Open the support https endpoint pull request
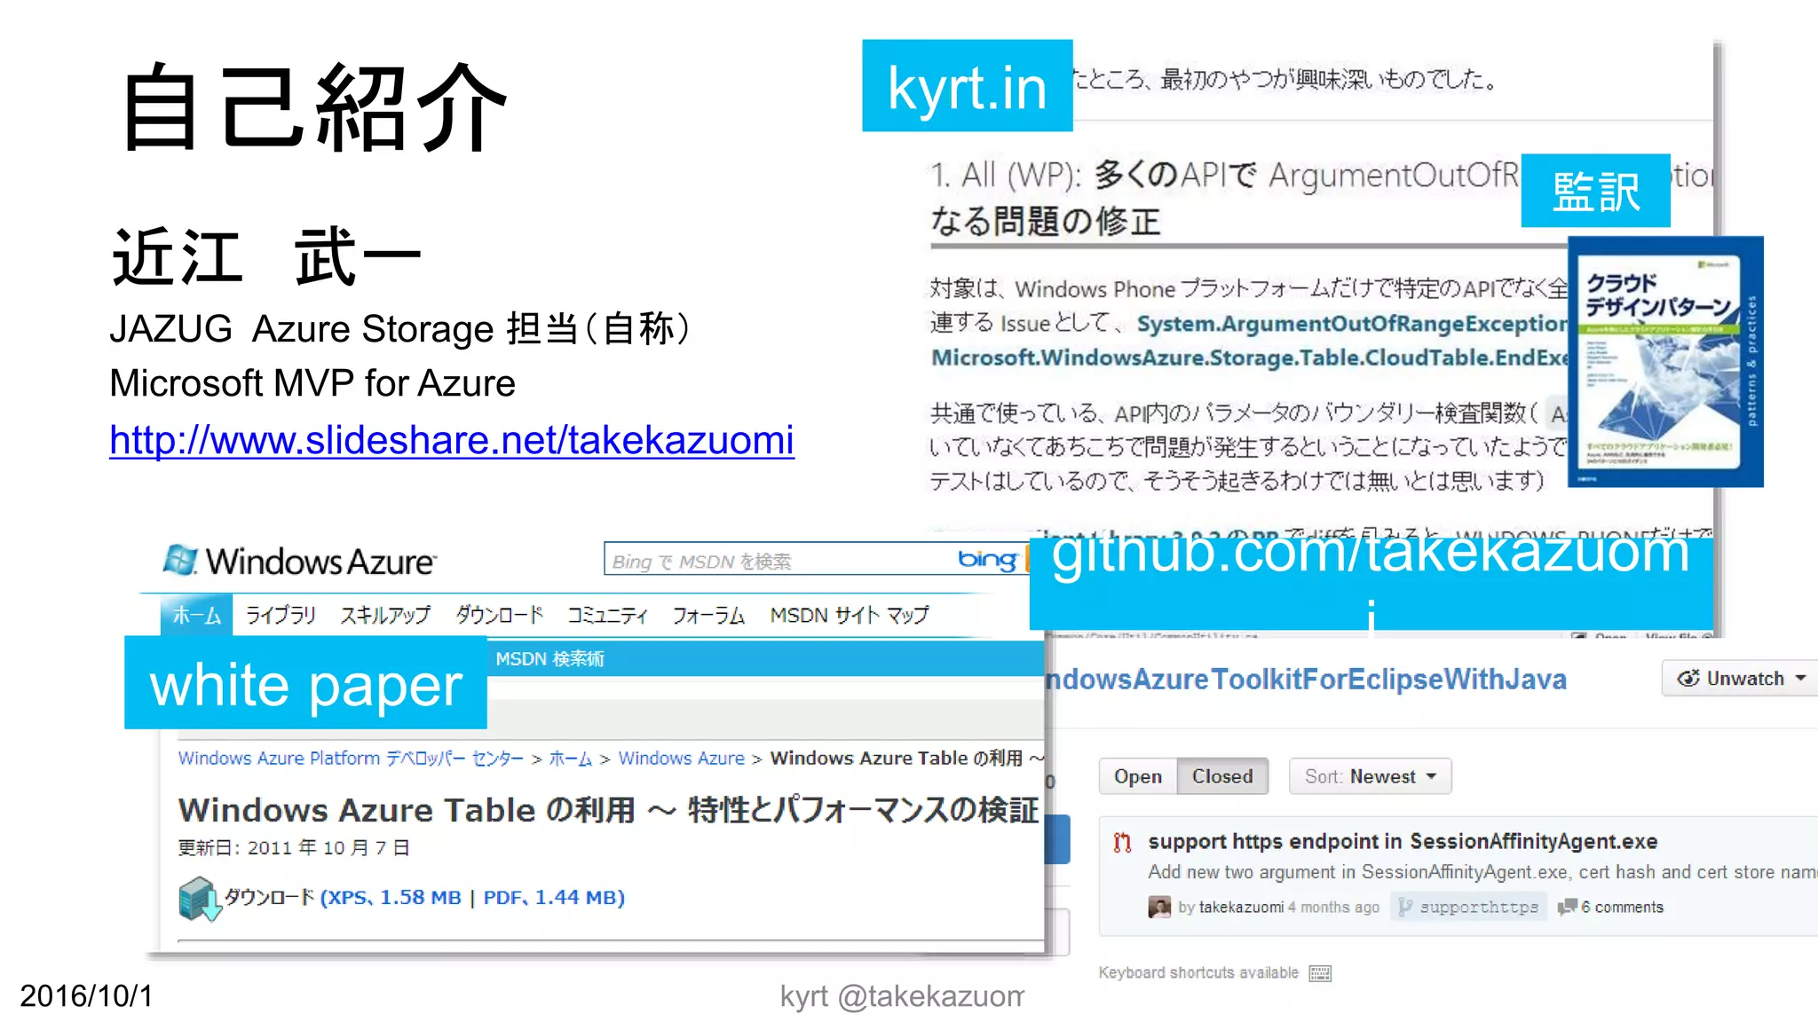The width and height of the screenshot is (1818, 1022). click(x=1403, y=841)
